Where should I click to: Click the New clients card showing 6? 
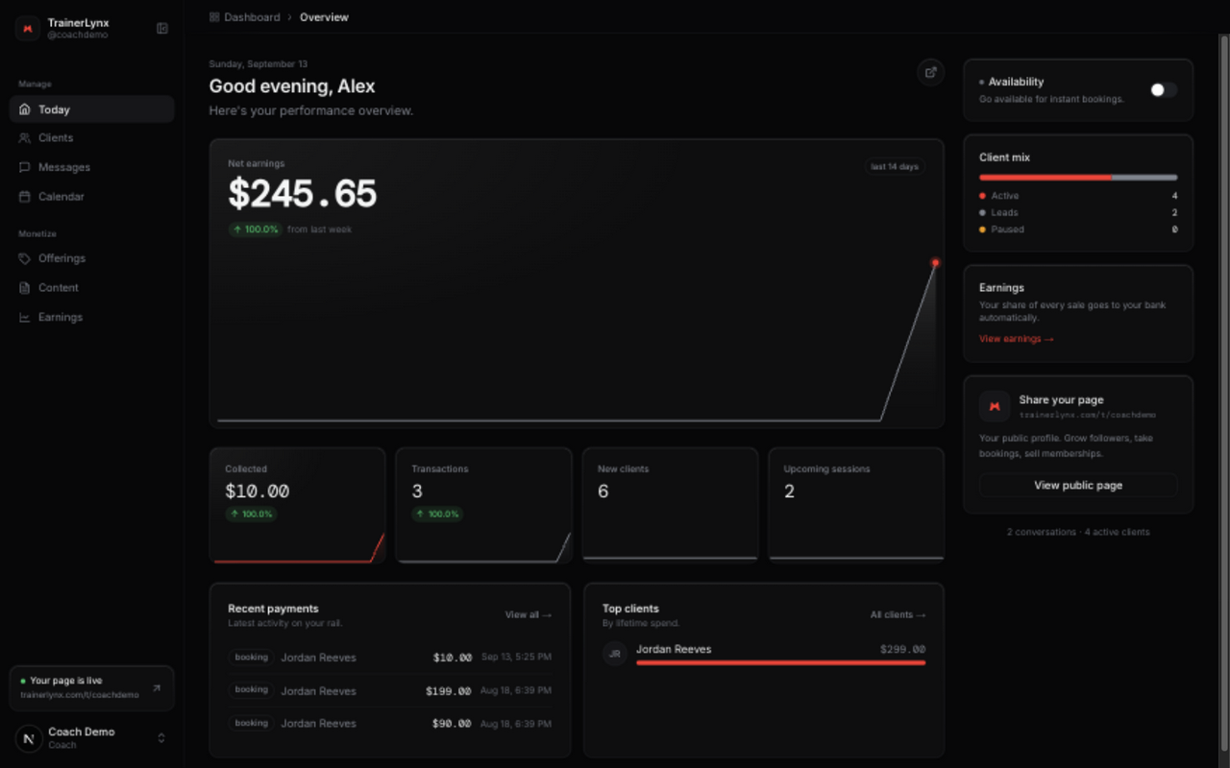tap(670, 505)
